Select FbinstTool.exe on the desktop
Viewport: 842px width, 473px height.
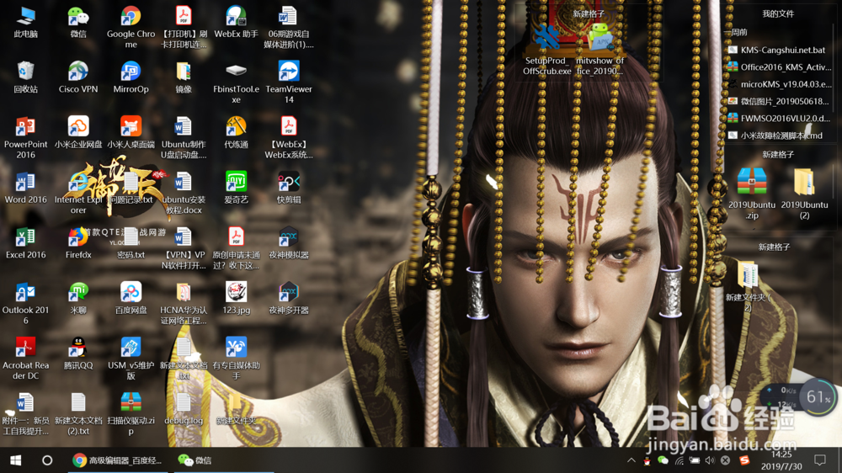point(236,83)
